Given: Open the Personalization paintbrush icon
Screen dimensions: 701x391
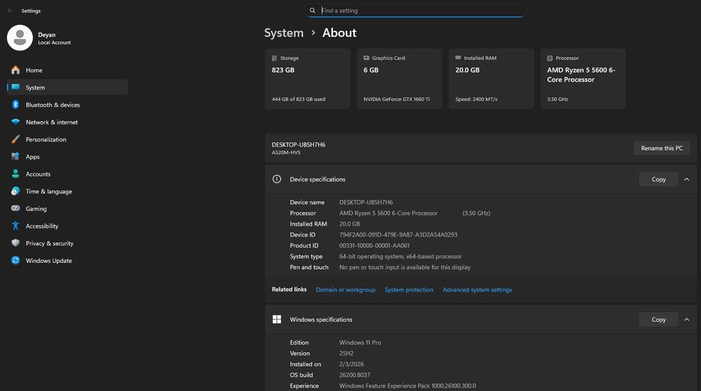Looking at the screenshot, I should pyautogui.click(x=15, y=139).
